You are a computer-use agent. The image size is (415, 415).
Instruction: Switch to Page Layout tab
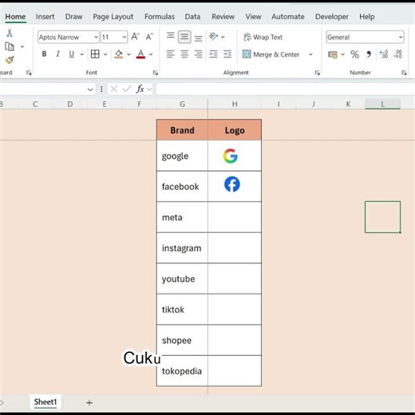tap(113, 17)
